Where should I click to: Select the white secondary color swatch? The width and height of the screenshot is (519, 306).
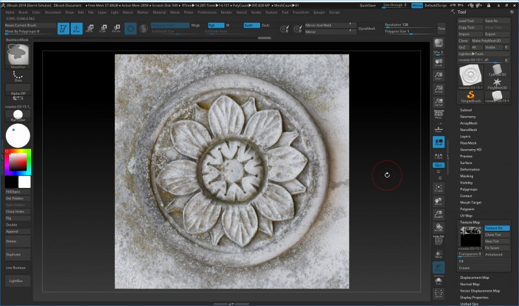[x=24, y=182]
